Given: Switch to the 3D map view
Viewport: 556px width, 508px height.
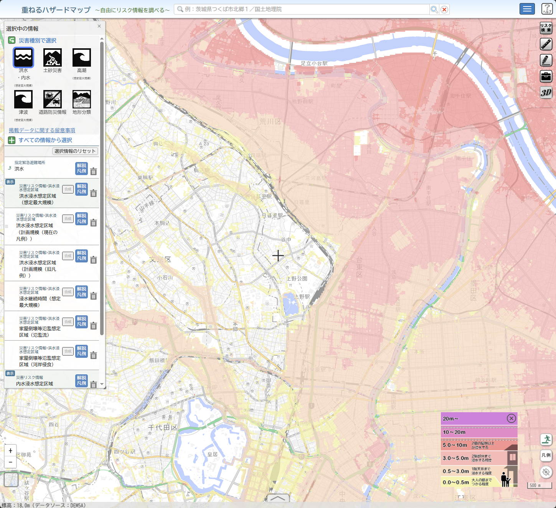Looking at the screenshot, I should coord(546,92).
